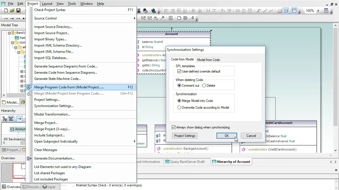Click the Open folder toolbar icon
Image resolution: width=339 pixels, height=190 pixels.
coord(12,11)
